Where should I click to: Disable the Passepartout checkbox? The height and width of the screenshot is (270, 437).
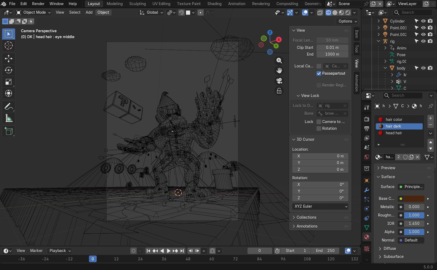(319, 73)
